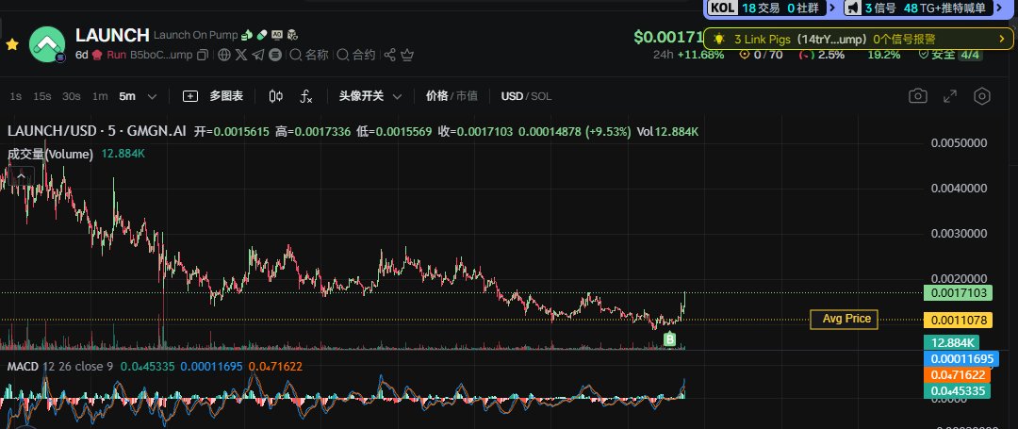1018x429 pixels.
Task: Open the indicators fx icon
Action: pyautogui.click(x=306, y=97)
